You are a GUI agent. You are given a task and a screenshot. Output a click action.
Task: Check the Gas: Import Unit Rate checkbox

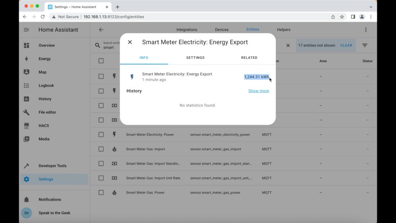click(x=101, y=178)
